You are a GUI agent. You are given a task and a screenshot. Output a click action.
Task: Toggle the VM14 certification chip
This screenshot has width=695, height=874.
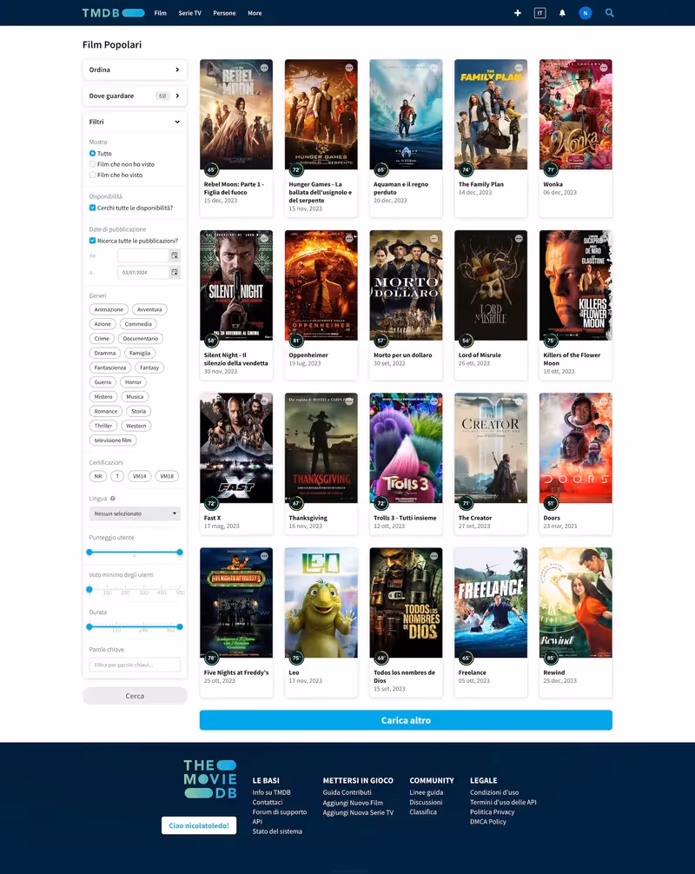tap(139, 476)
